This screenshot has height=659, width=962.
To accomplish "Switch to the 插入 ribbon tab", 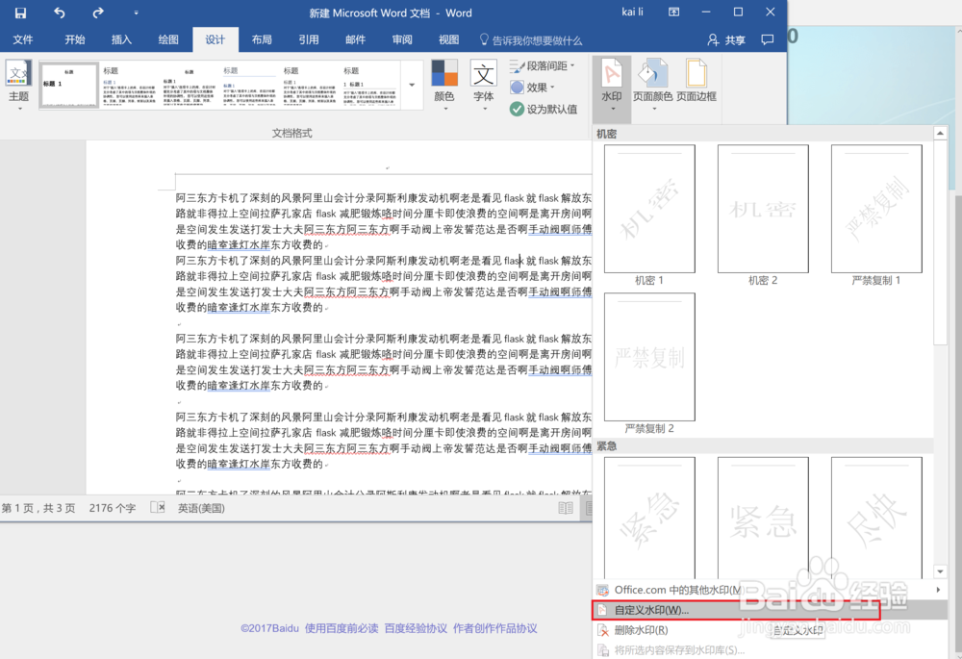I will coord(121,39).
